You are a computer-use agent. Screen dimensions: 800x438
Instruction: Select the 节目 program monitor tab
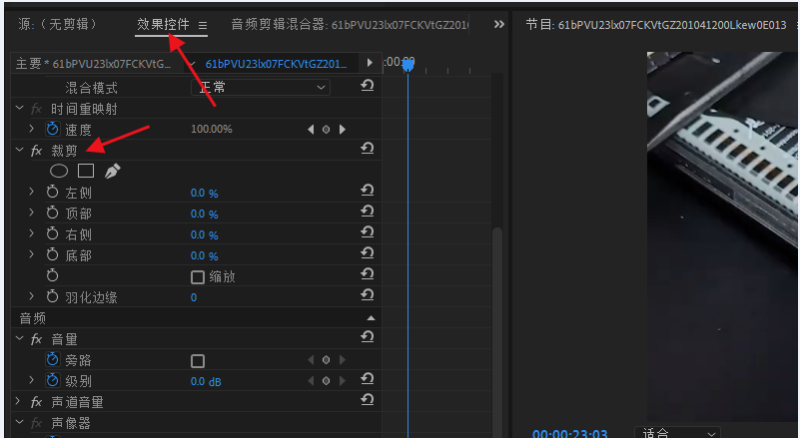[656, 25]
